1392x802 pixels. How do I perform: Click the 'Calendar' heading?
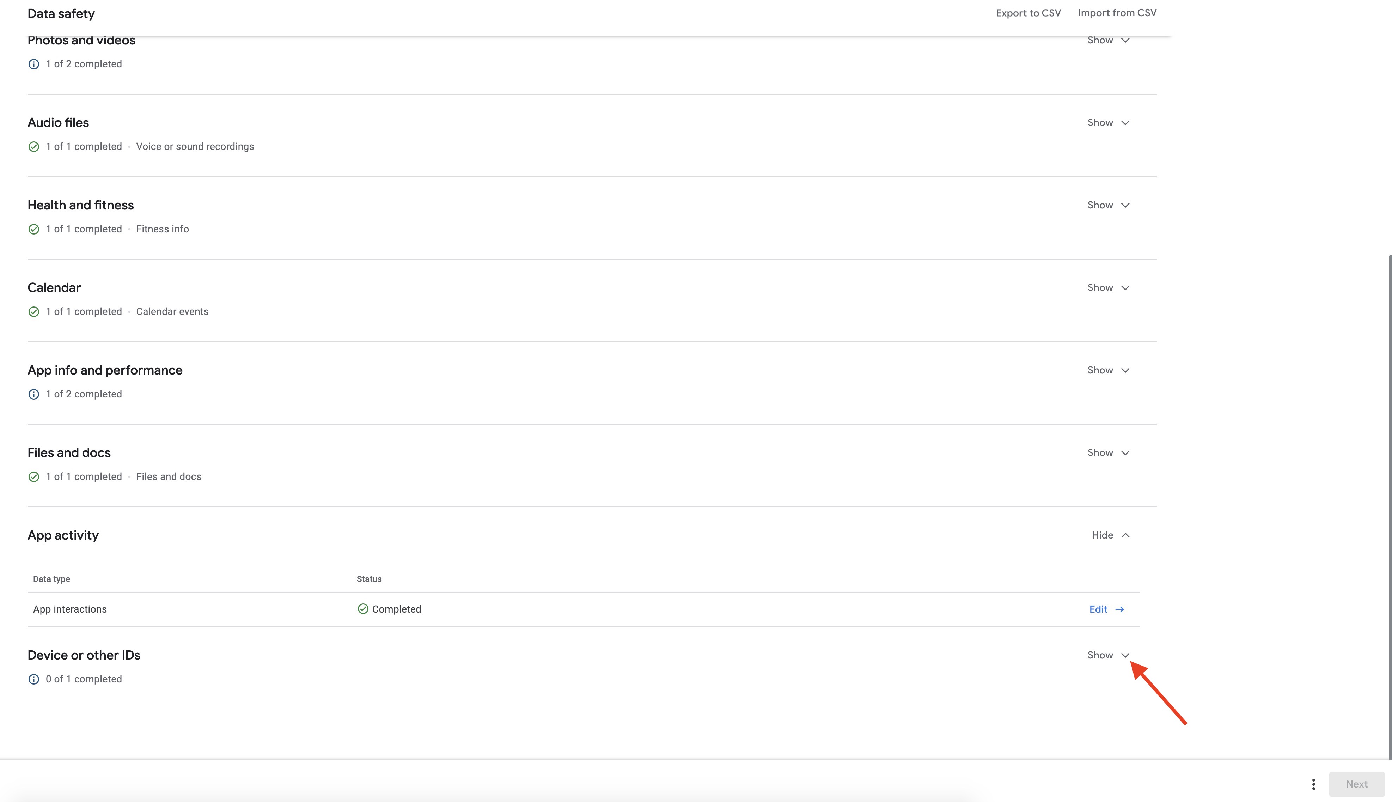pos(54,288)
